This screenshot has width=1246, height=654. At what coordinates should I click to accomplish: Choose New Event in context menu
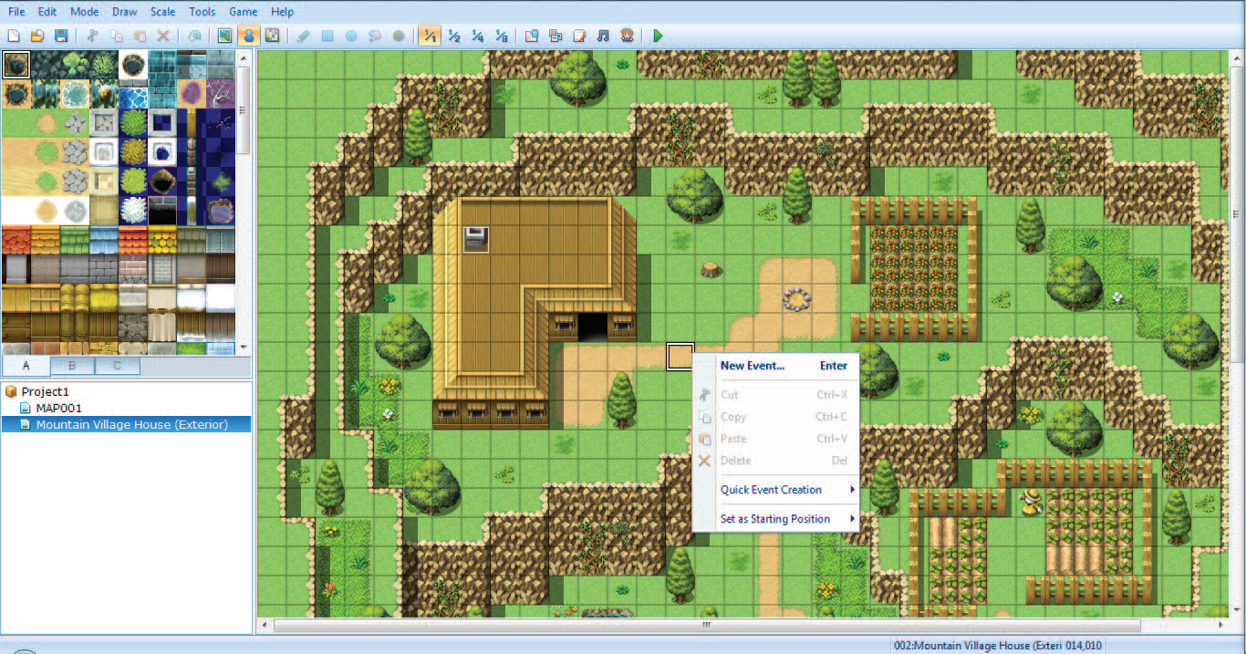click(x=776, y=366)
